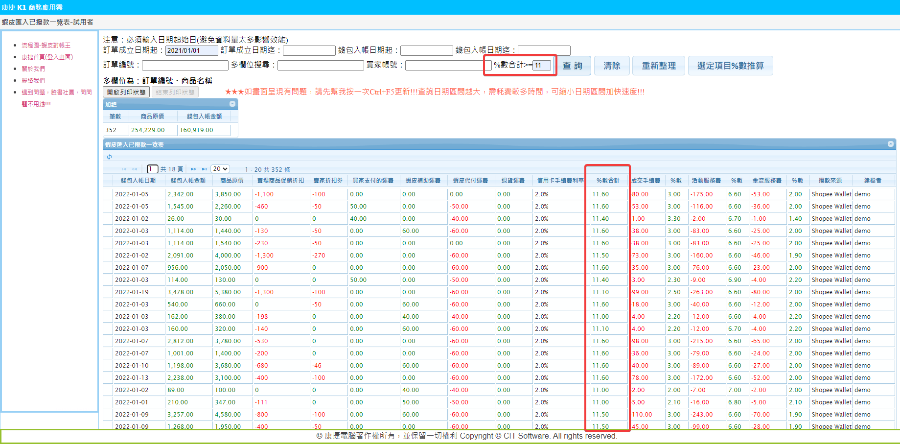The image size is (900, 444).
Task: Click the 選定項目%數推算 button
Action: pos(730,66)
